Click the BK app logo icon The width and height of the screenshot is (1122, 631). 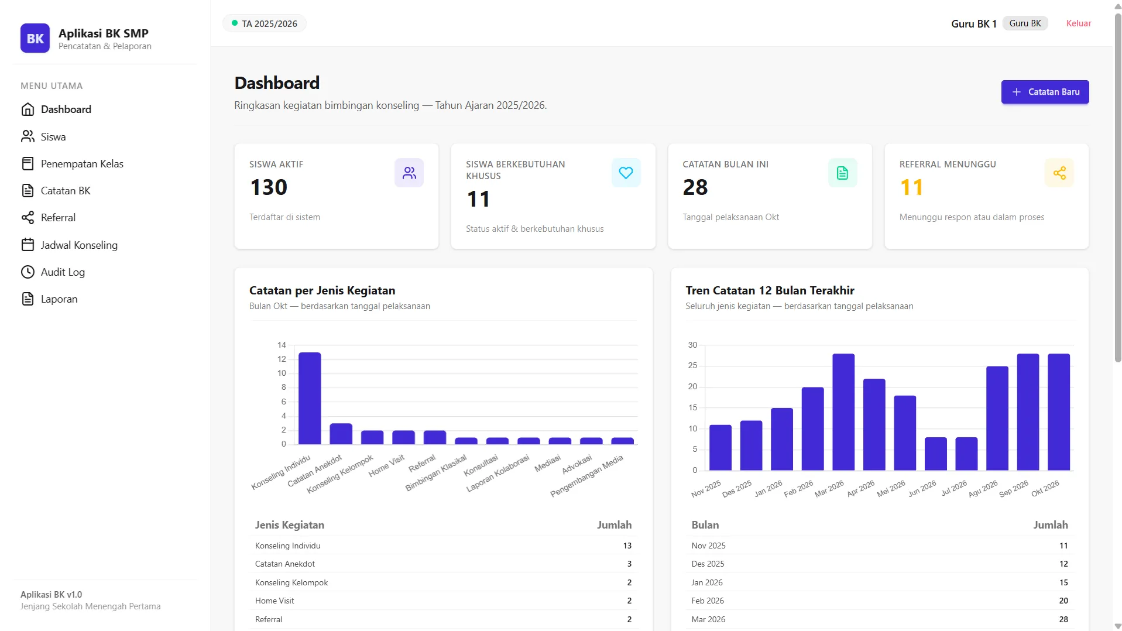coord(35,38)
